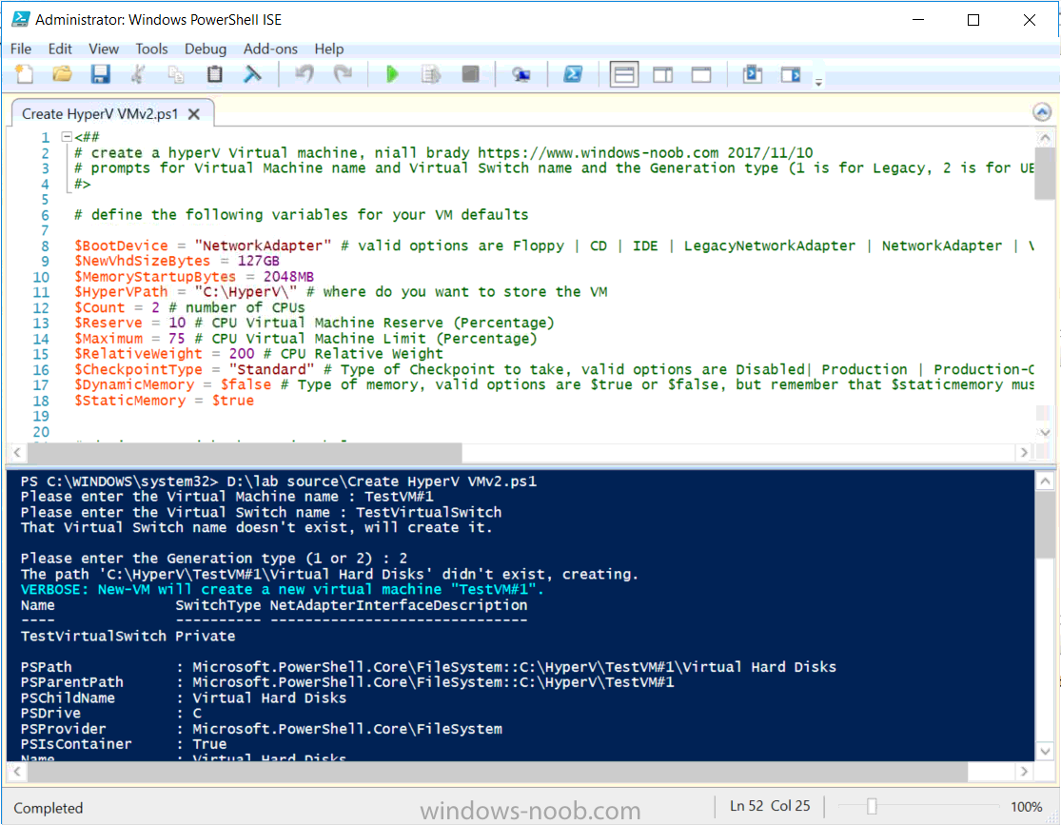Create a new script with the New icon
Viewport: 1061px width, 825px height.
25,74
